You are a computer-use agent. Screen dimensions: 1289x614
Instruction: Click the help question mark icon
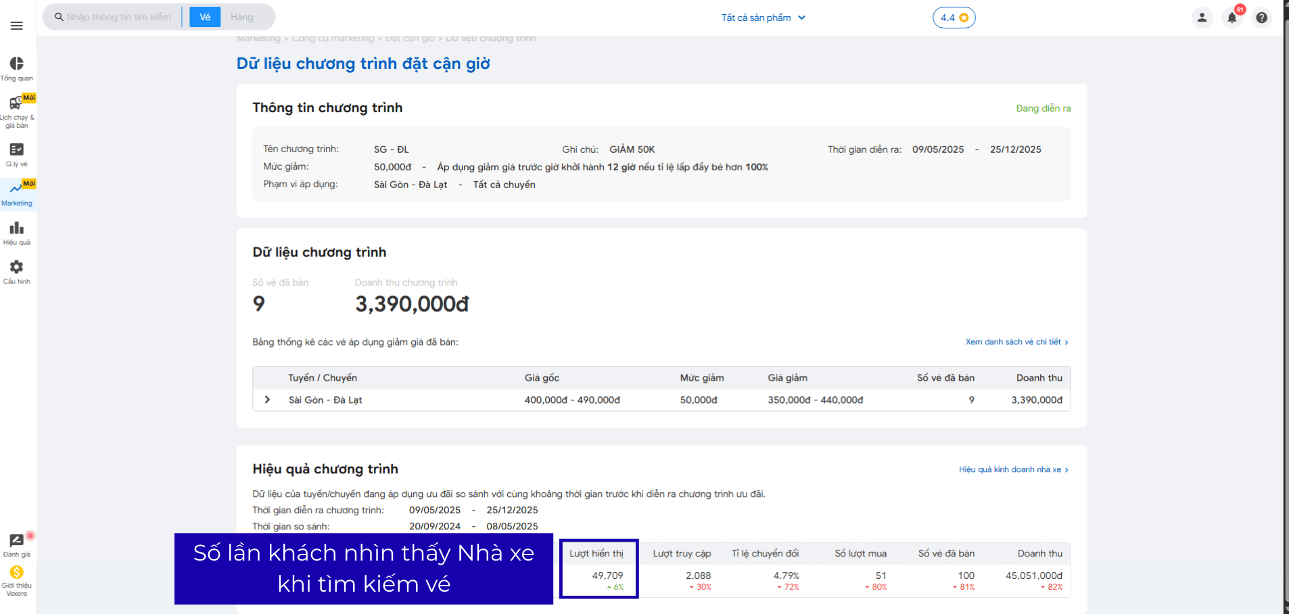(x=1261, y=18)
